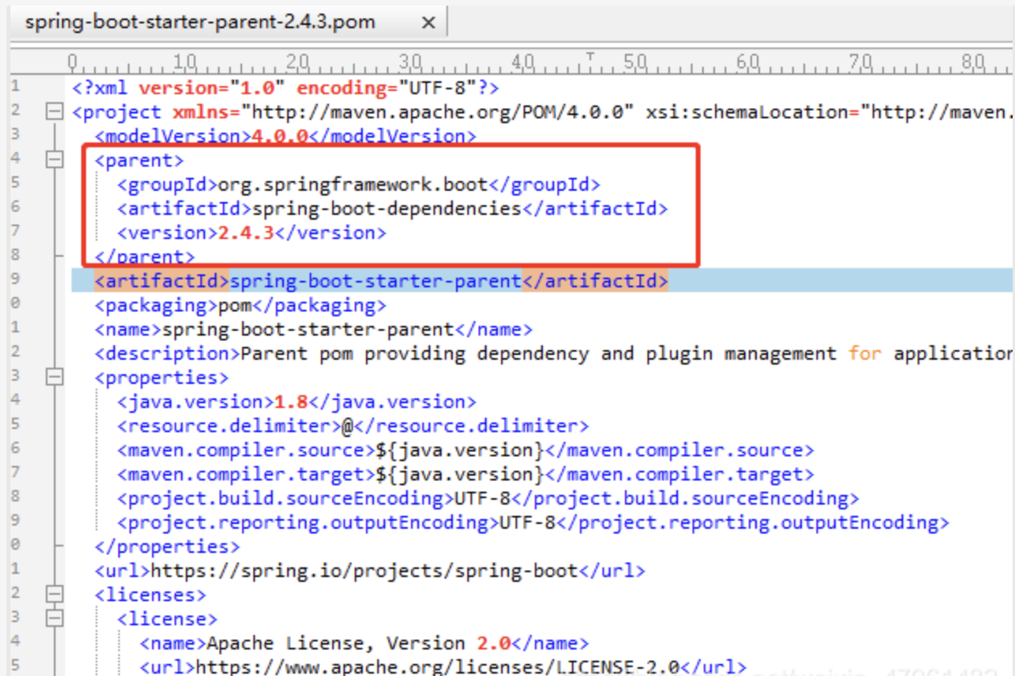The image size is (1015, 676).
Task: Collapse the parent block fold marker
Action: point(54,159)
